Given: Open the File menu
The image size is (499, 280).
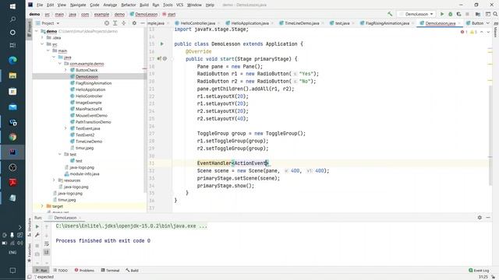Looking at the screenshot, I should pos(40,5).
